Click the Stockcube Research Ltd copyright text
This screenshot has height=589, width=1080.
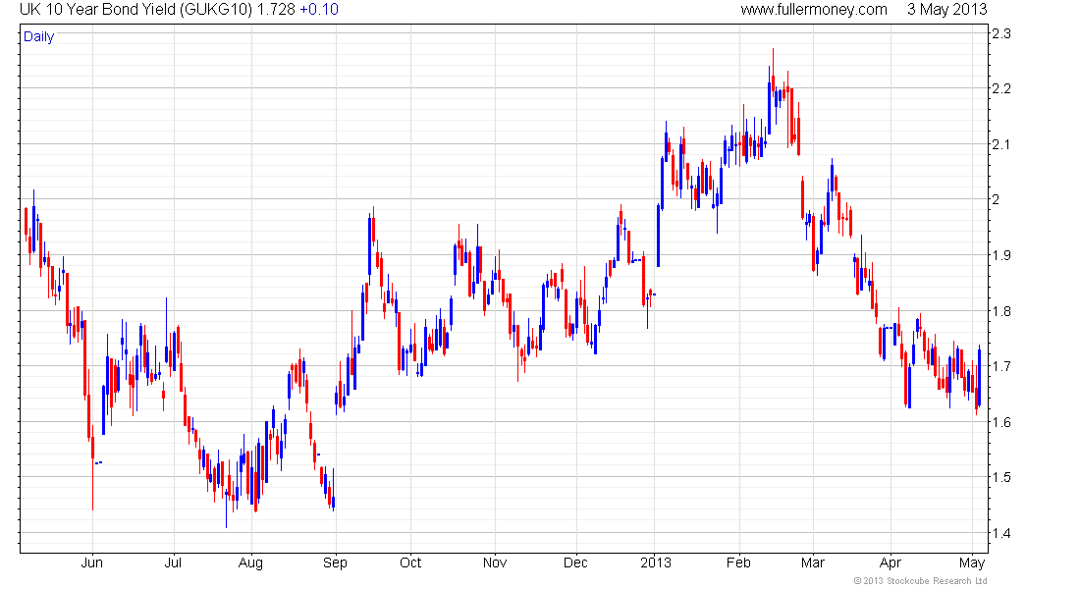[920, 581]
